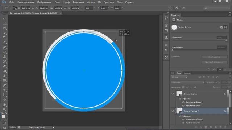Click the X position input field
The height and width of the screenshot is (130, 232).
[x=26, y=8]
